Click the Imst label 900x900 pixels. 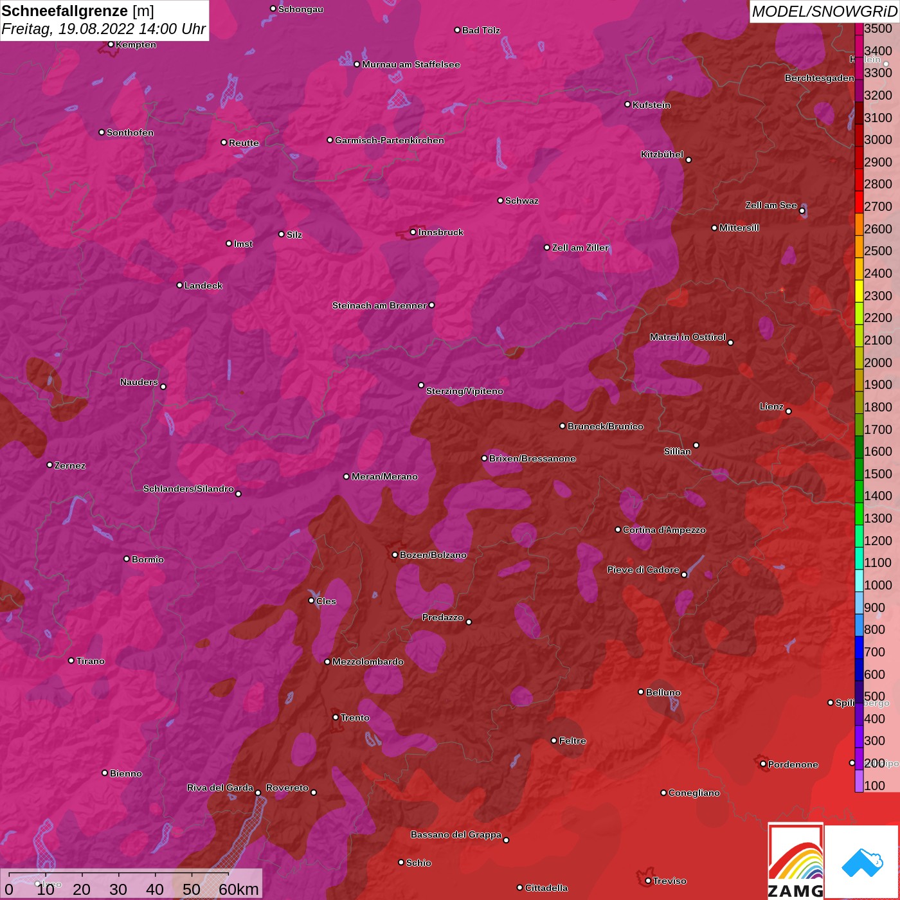point(243,244)
